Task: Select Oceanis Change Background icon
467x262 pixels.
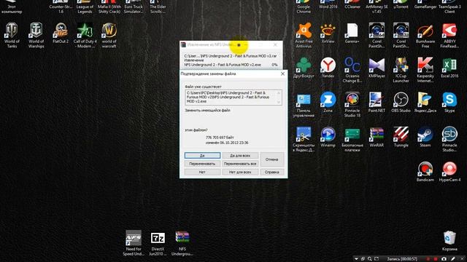Action: [352, 71]
